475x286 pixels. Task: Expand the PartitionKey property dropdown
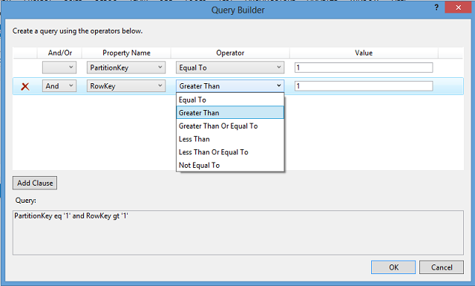click(x=126, y=68)
